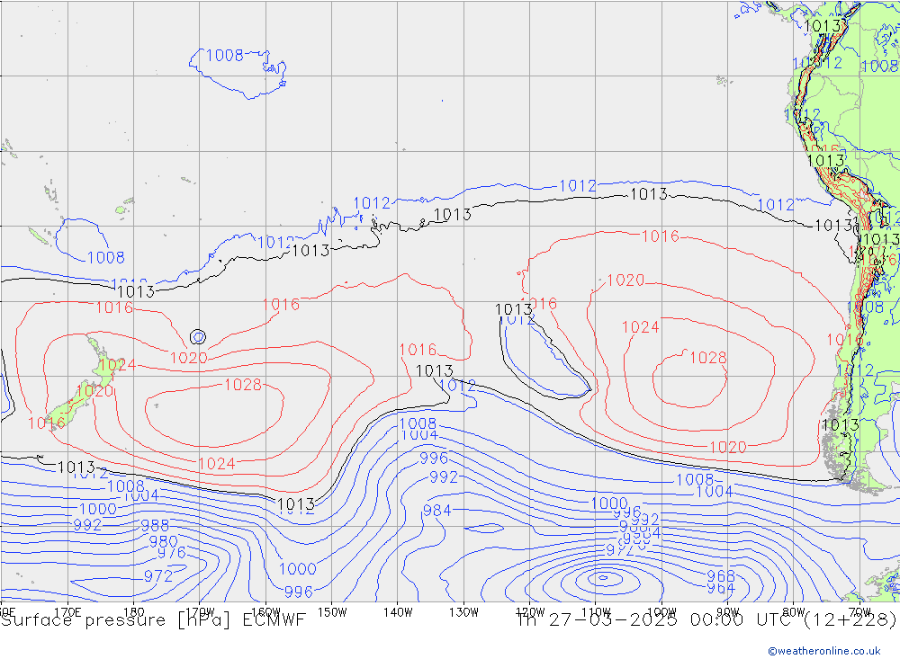Click the 180 longitude axis label
The width and height of the screenshot is (900, 659).
point(134,612)
